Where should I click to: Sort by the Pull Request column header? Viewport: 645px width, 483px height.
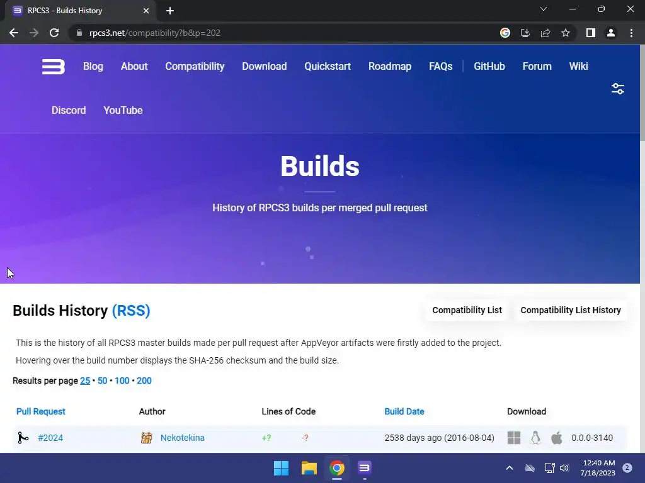pos(41,411)
